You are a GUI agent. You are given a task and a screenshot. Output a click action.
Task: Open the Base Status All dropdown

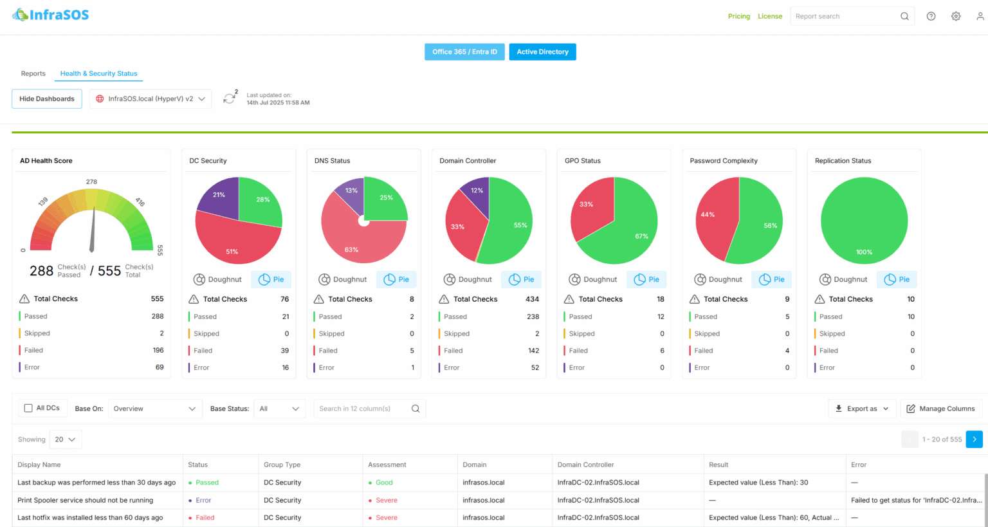click(x=280, y=408)
